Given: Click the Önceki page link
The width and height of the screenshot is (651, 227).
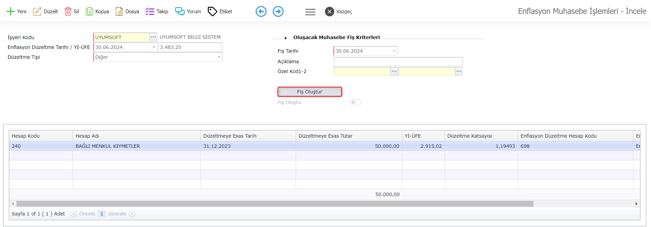Looking at the screenshot, I should click(87, 214).
